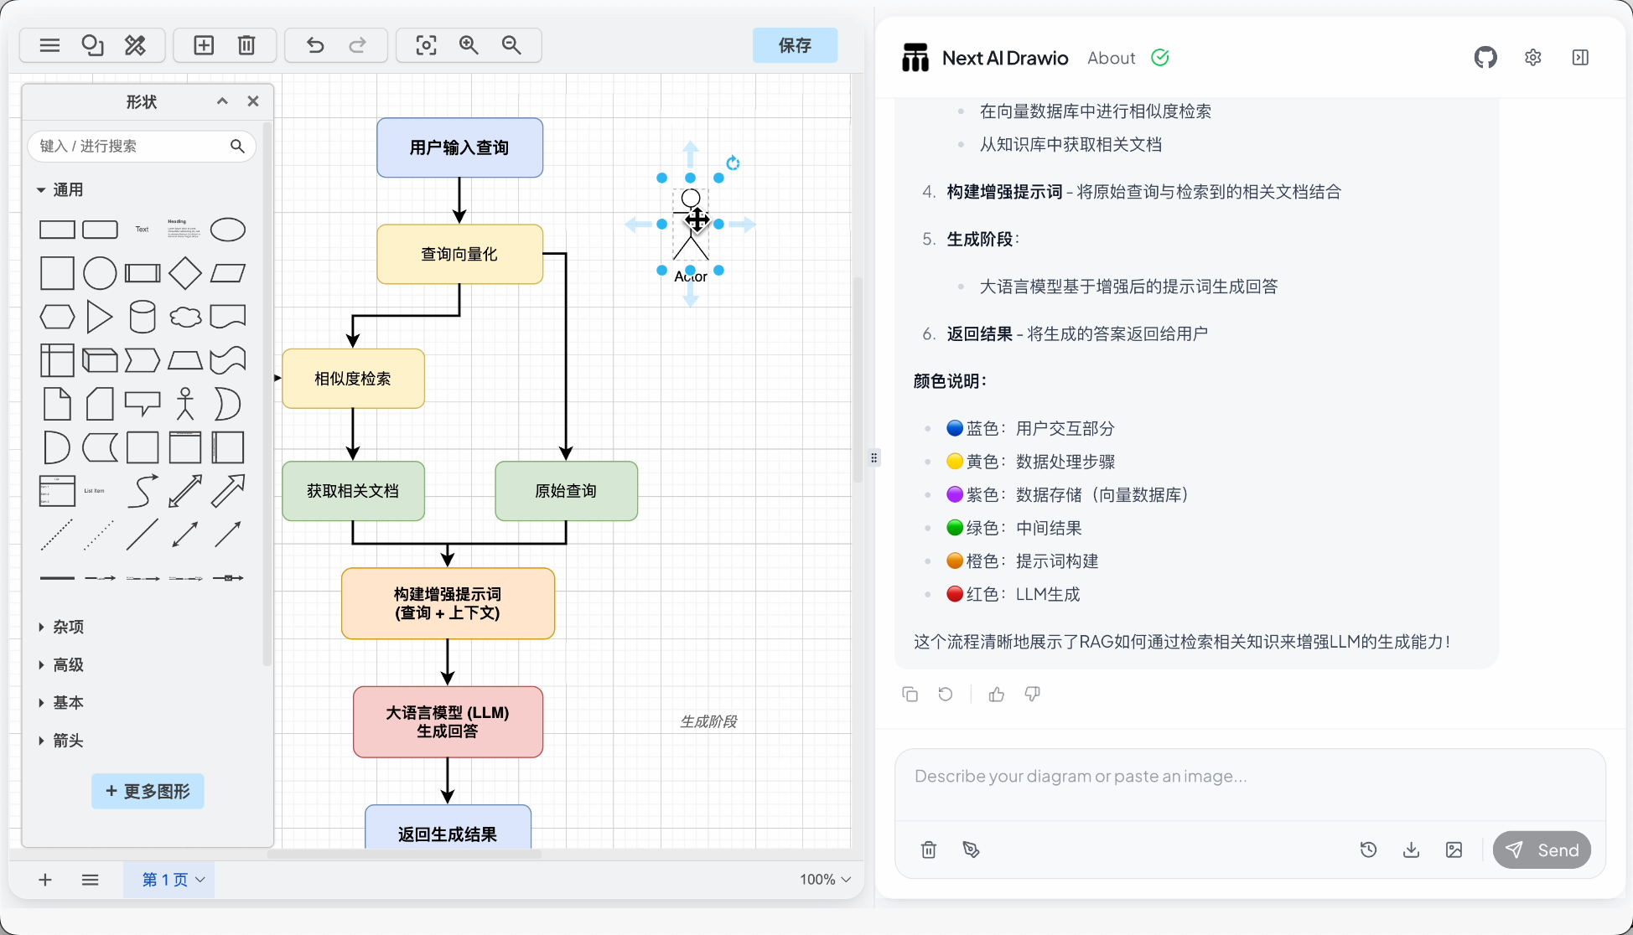Open the About link
The width and height of the screenshot is (1633, 935).
pyautogui.click(x=1111, y=58)
